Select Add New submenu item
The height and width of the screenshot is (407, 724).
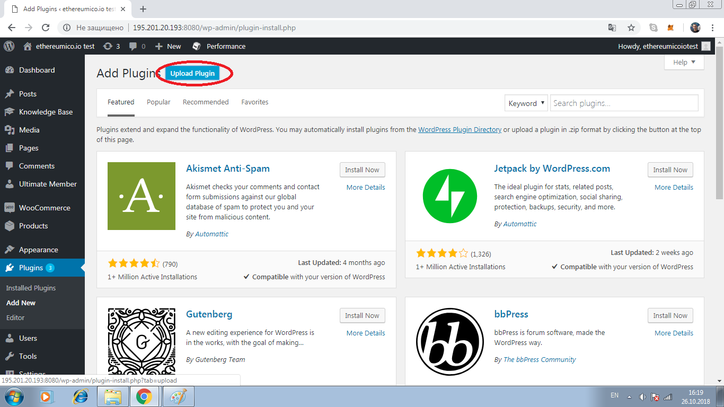click(x=21, y=303)
